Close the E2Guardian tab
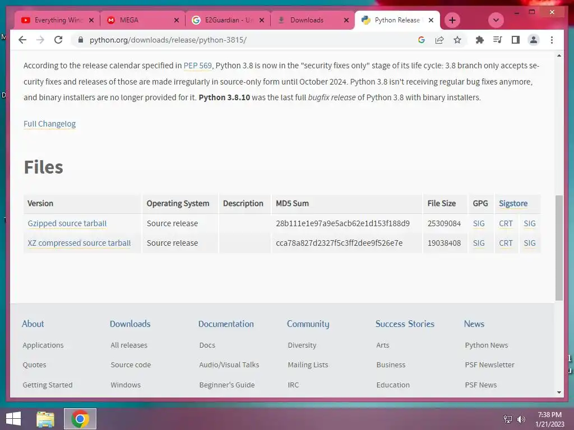This screenshot has width=574, height=430. (262, 20)
